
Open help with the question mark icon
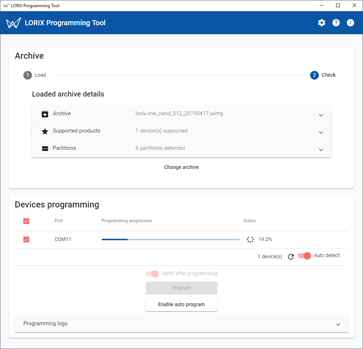tap(336, 23)
